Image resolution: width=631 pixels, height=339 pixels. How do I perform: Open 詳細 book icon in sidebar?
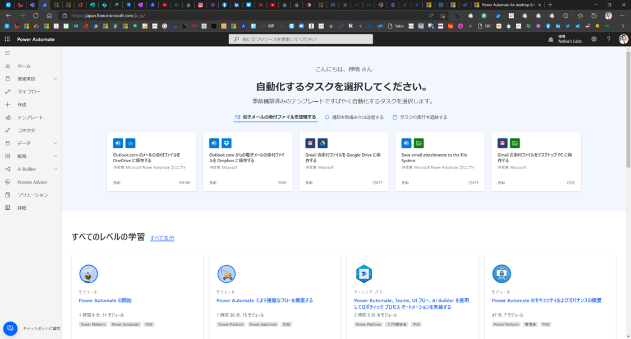pyautogui.click(x=8, y=208)
